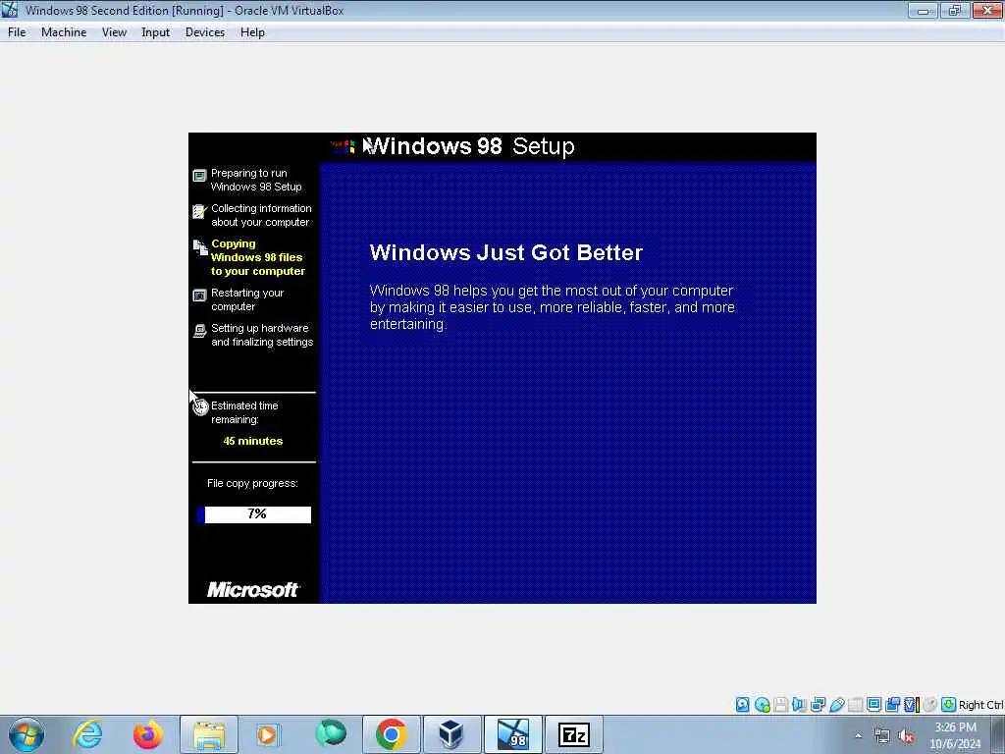Screen dimensions: 1005x754
Task: Click the virtualization features chip icon
Action: (912, 705)
